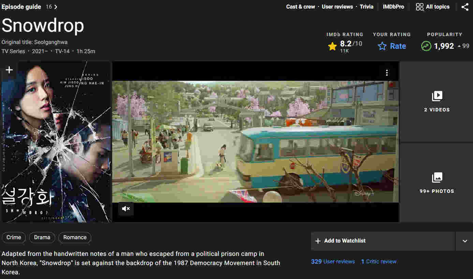
Task: Click the yellow IMDb rating star
Action: point(332,46)
